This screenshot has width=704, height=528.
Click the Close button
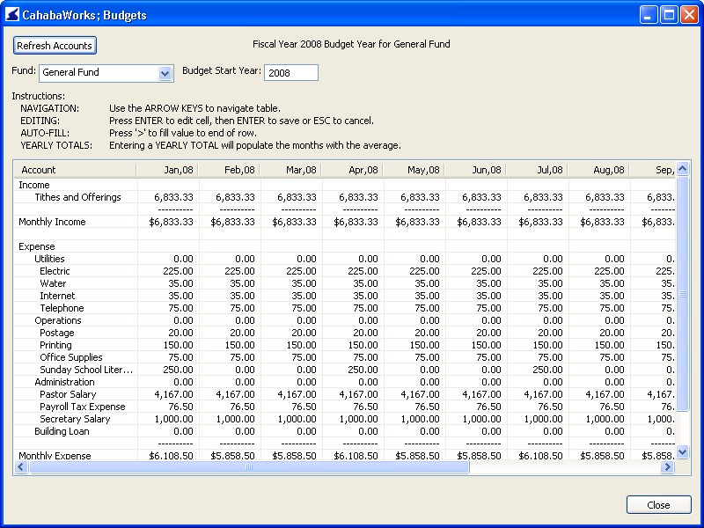point(658,504)
